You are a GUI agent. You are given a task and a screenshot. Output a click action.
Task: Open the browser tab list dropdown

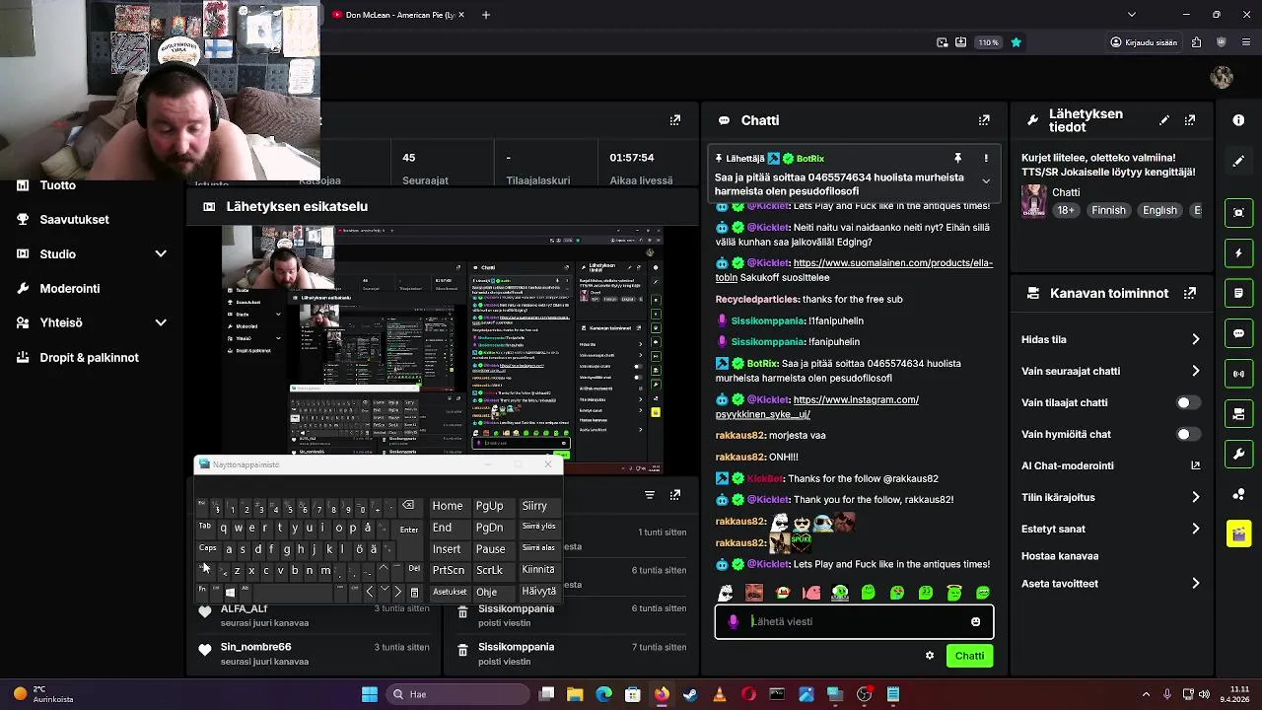[x=1131, y=15]
